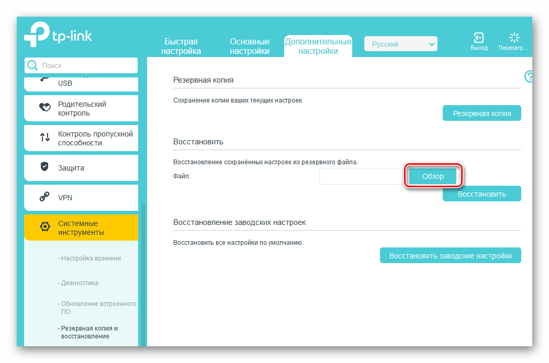Viewport: 549px width, 363px height.
Task: Open the USB menu item
Action: (81, 83)
